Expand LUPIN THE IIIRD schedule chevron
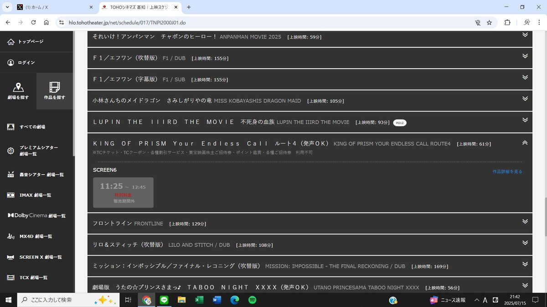This screenshot has width=547, height=307. (x=525, y=120)
